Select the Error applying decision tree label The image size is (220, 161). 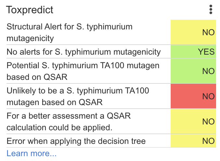76,141
